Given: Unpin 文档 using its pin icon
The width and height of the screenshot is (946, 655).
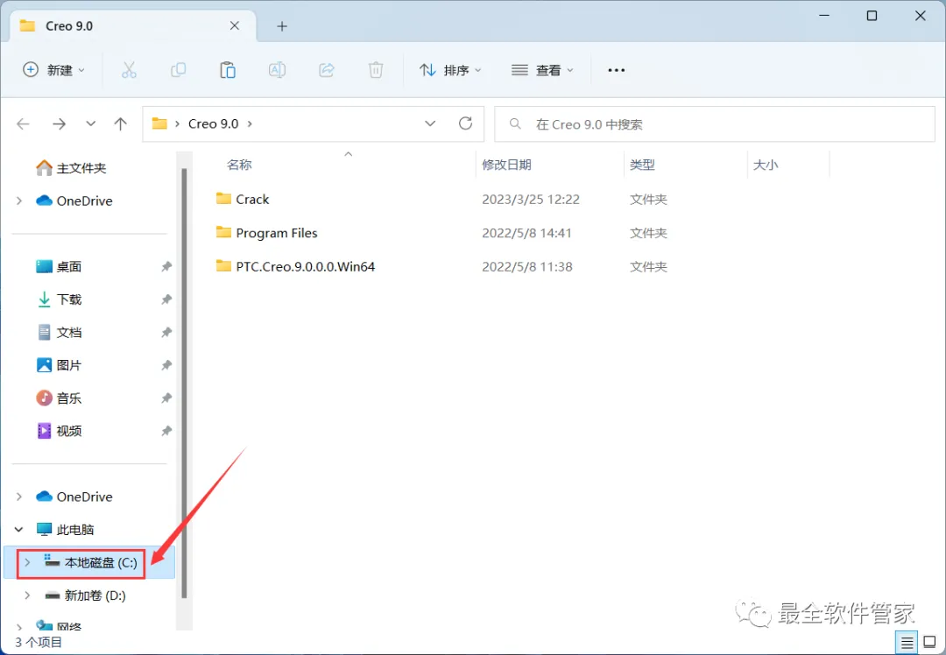Looking at the screenshot, I should (x=166, y=333).
